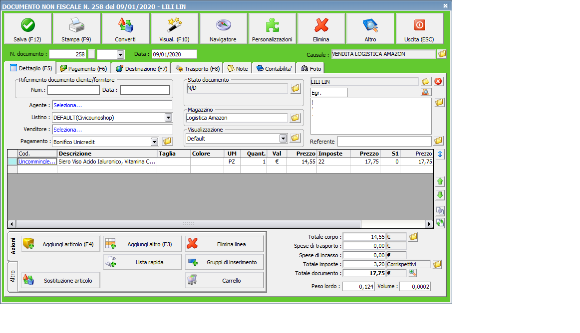Select the vertical Azioni tab

pos(12,246)
